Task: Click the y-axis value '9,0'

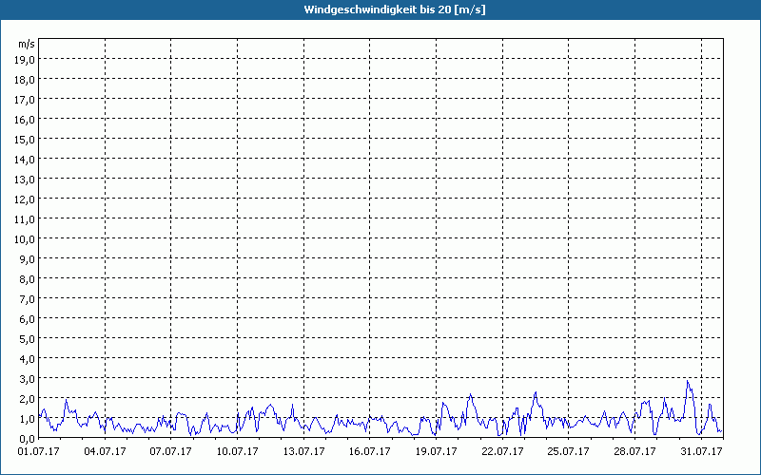Action: point(28,258)
